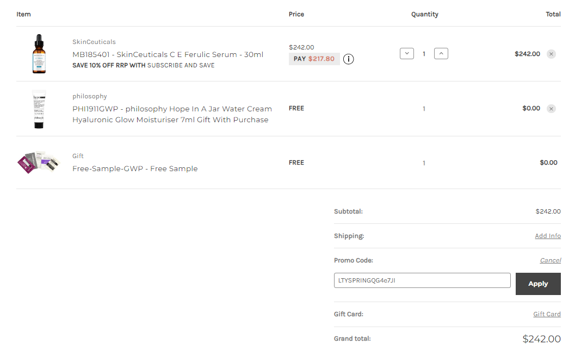Click the Quantity column header
The width and height of the screenshot is (575, 351).
pos(425,14)
